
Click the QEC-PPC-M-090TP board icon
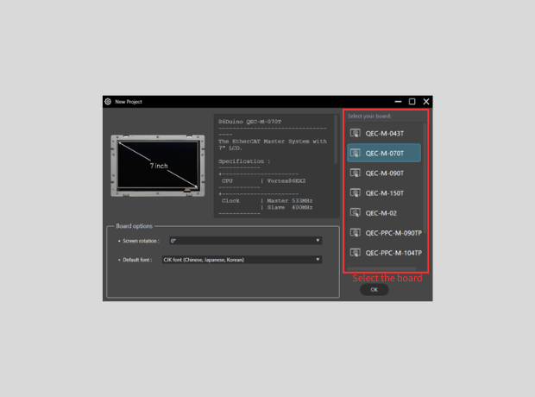[356, 233]
